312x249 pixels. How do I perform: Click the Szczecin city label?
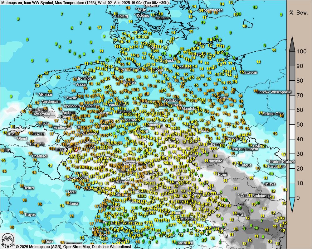coord(251,73)
